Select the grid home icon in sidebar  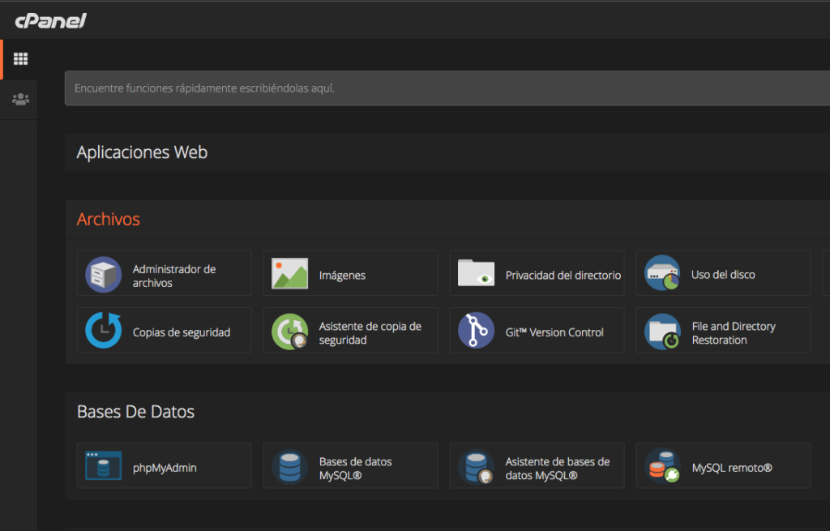(20, 58)
